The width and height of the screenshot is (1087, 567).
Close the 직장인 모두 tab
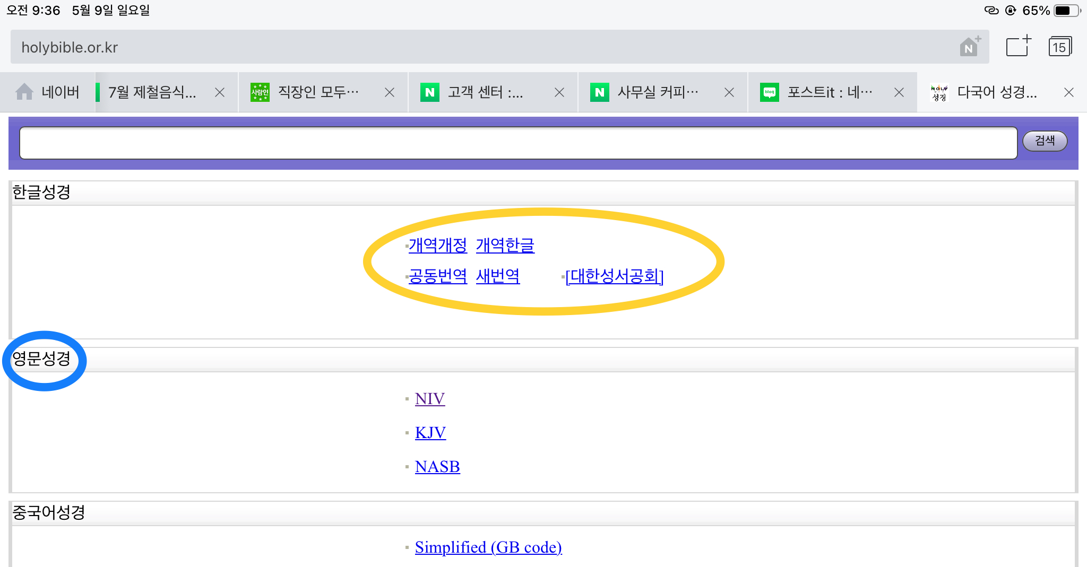(x=390, y=92)
